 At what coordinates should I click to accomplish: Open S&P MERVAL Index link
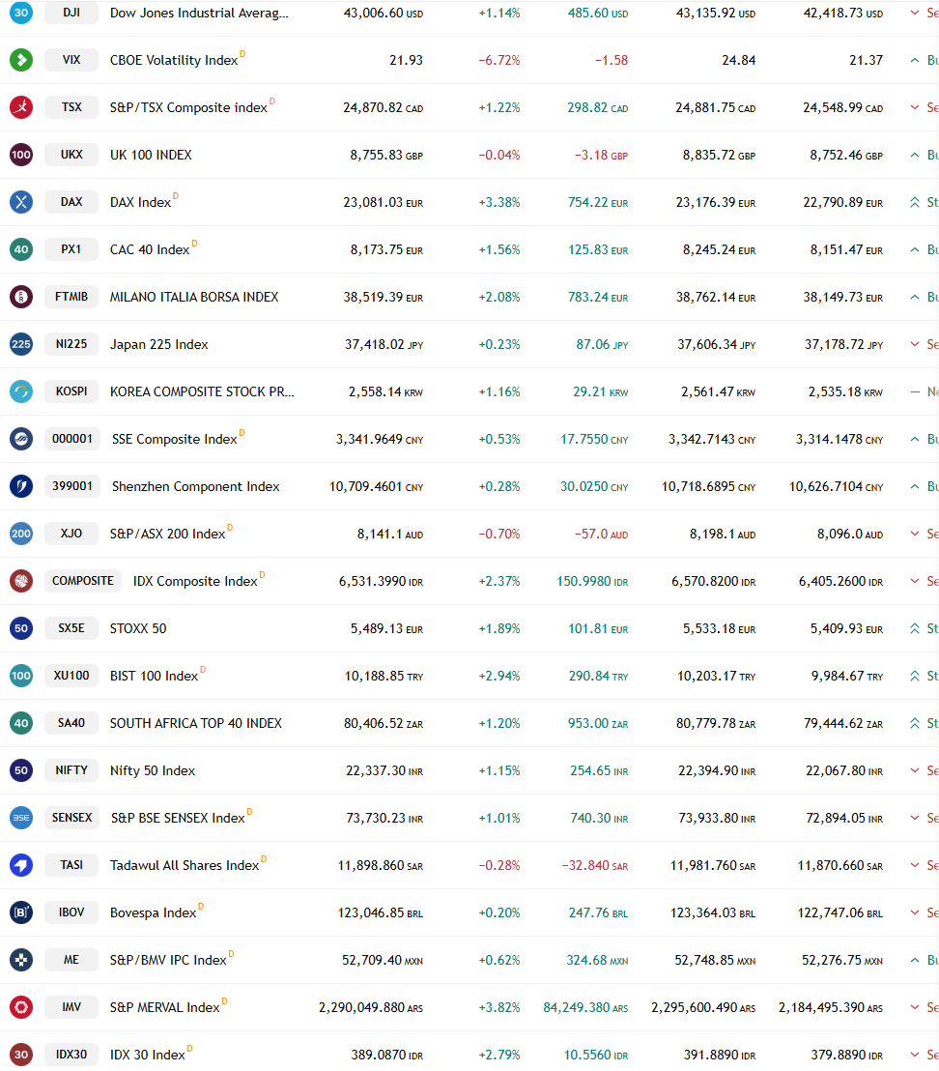[x=165, y=1007]
